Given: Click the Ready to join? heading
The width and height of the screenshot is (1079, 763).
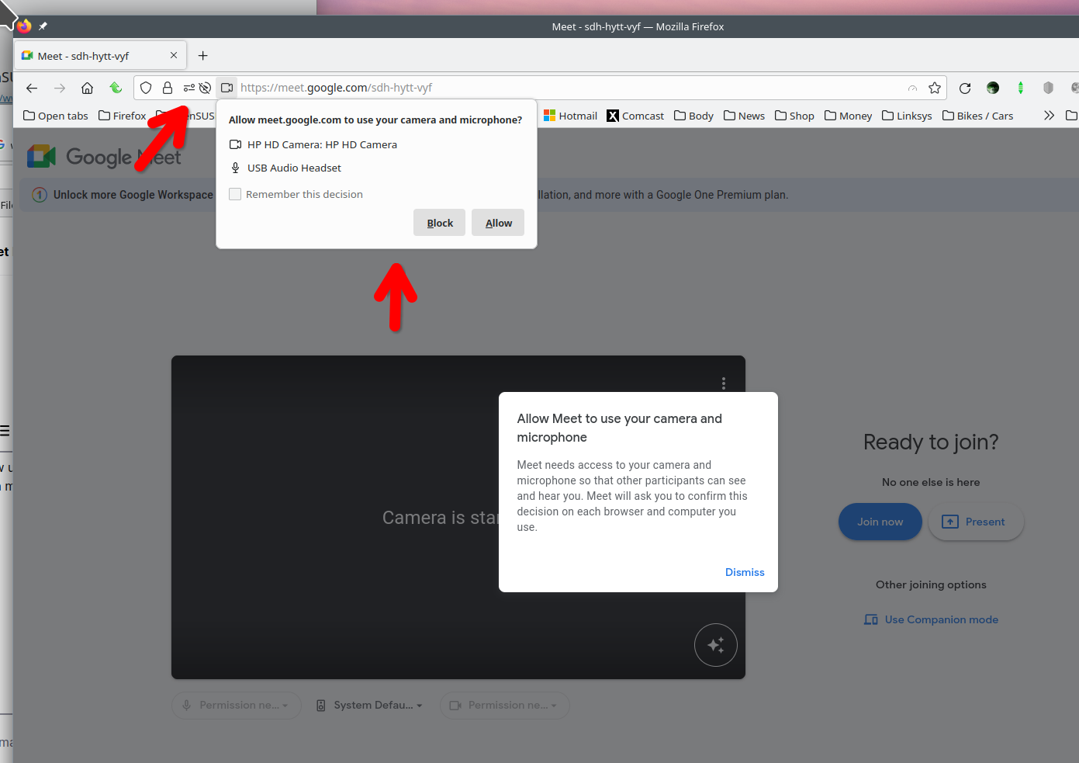Looking at the screenshot, I should tap(931, 442).
